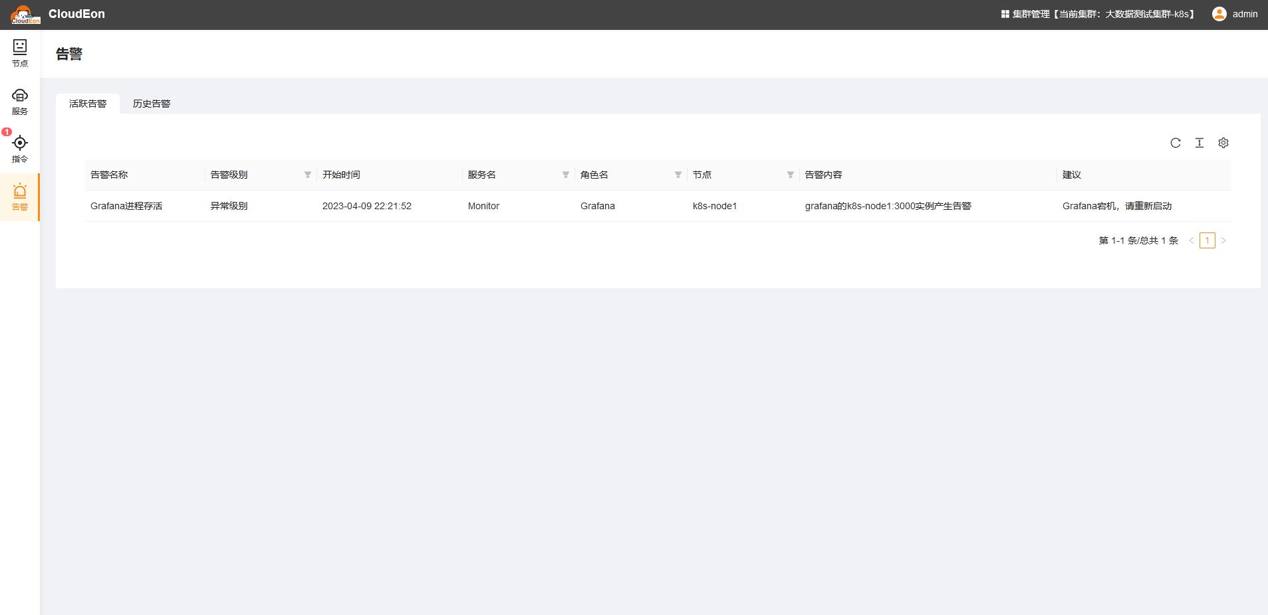Viewport: 1268px width, 615px height.
Task: Open the 角色名 column filter
Action: 678,175
